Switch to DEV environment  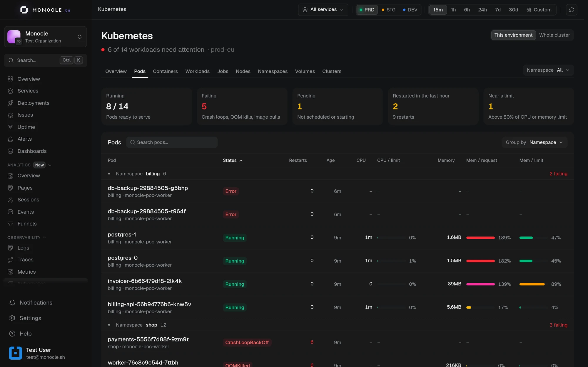[410, 10]
